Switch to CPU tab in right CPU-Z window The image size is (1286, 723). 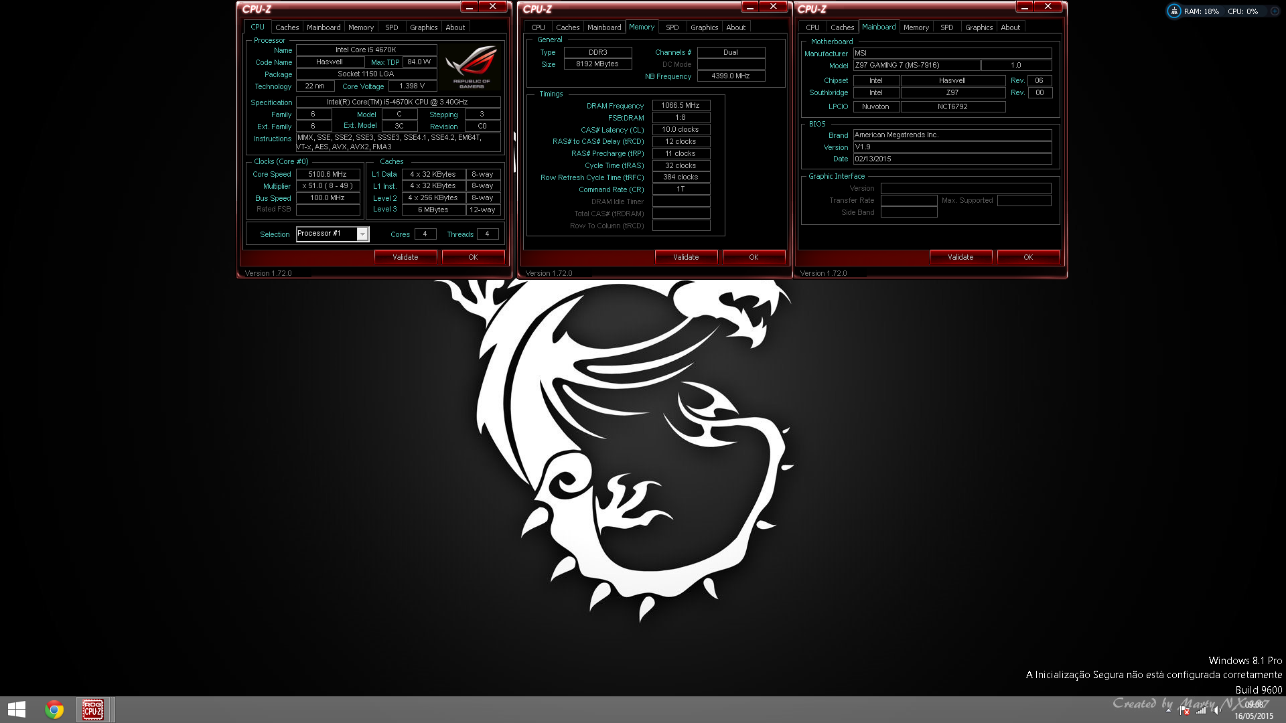tap(812, 27)
